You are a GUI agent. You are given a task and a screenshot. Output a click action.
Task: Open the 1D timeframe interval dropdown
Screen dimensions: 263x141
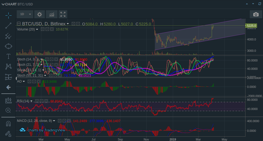coord(25,14)
